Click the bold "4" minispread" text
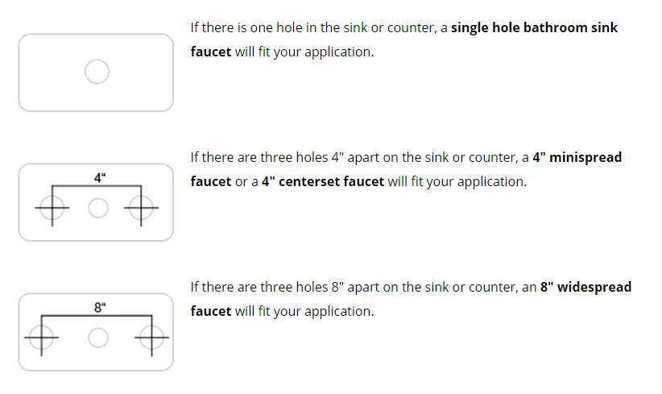Screen dimensions: 662x394 [577, 157]
